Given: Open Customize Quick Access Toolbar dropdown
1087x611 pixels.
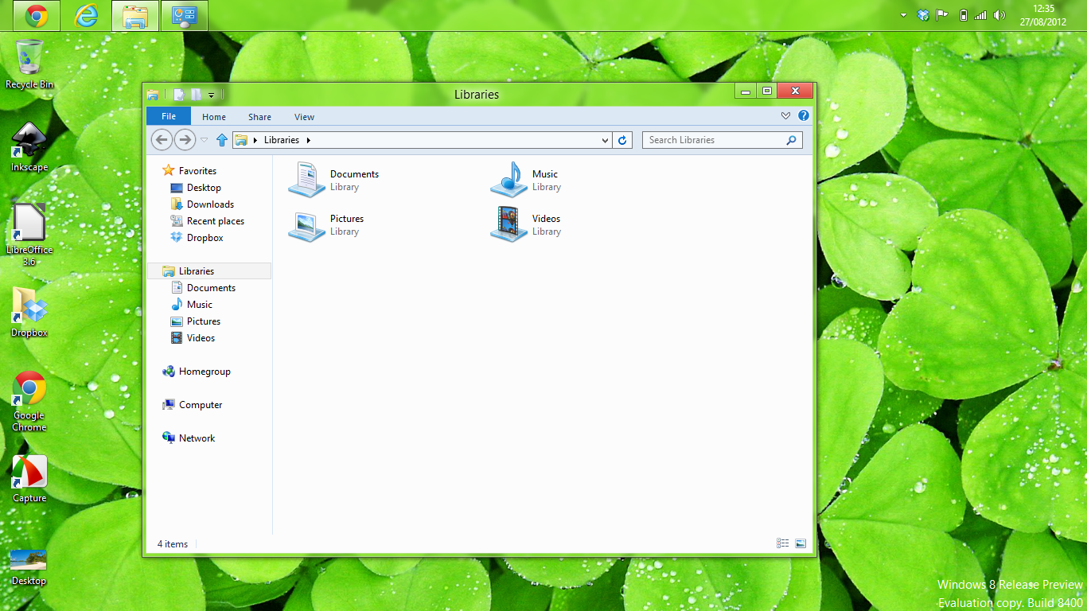Looking at the screenshot, I should click(x=211, y=95).
